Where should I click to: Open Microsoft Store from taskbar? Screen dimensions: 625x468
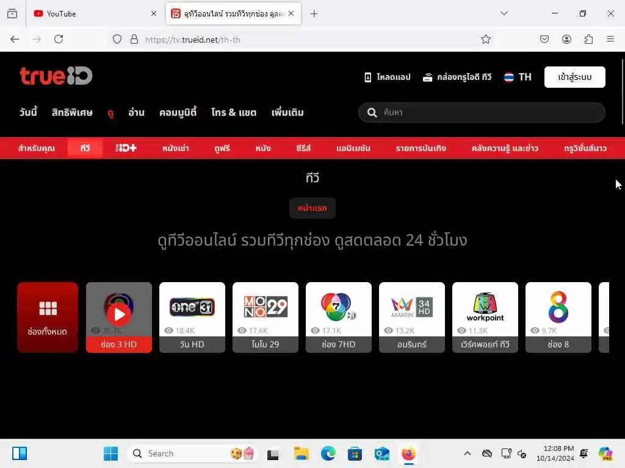pyautogui.click(x=355, y=453)
